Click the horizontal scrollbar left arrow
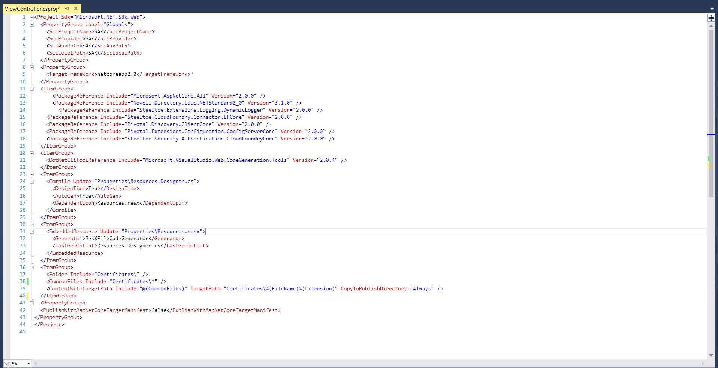 [x=35, y=363]
